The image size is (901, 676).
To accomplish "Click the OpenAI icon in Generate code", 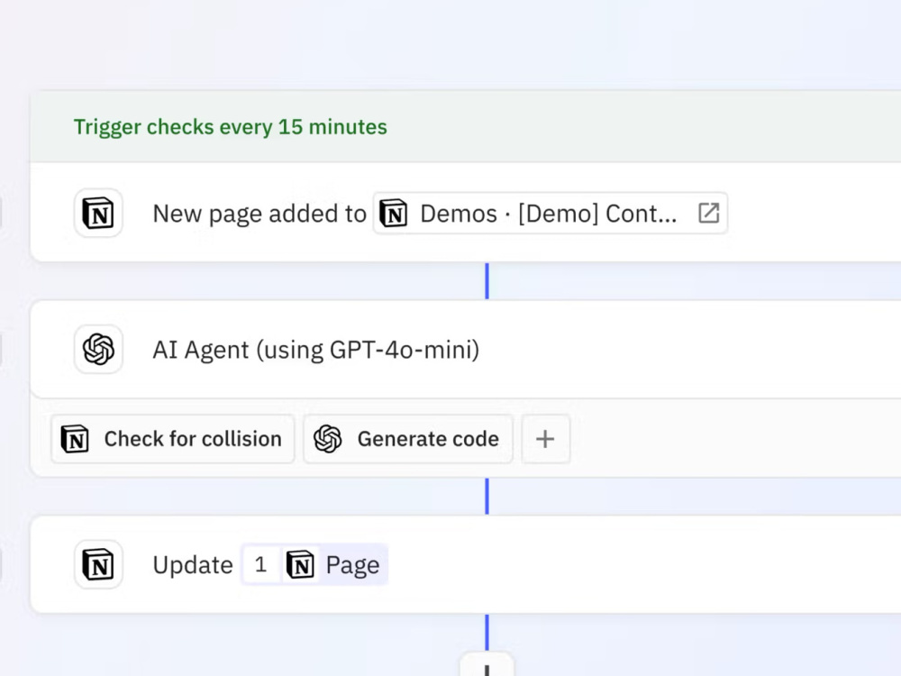I will (328, 439).
